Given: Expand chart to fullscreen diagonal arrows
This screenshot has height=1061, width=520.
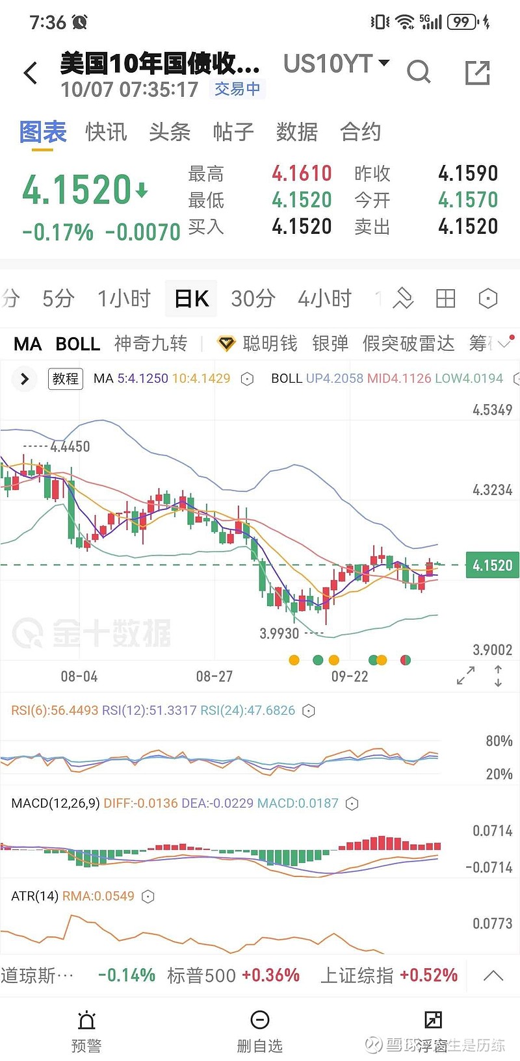Looking at the screenshot, I should point(465,676).
